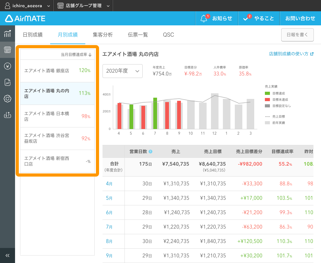Click the notification bell icon
Viewport: 321px width, 263px height.
pyautogui.click(x=204, y=18)
